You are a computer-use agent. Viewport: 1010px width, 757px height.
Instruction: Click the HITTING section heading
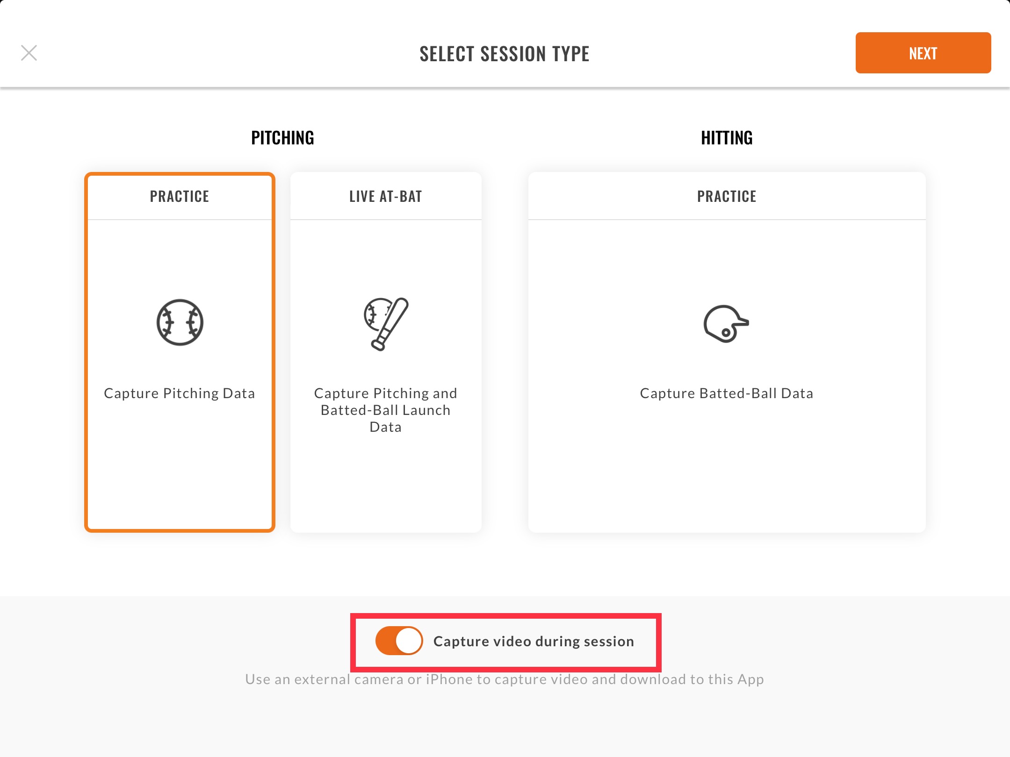(x=727, y=138)
